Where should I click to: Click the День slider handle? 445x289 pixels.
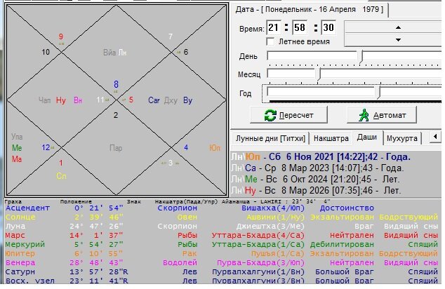tap(361, 56)
